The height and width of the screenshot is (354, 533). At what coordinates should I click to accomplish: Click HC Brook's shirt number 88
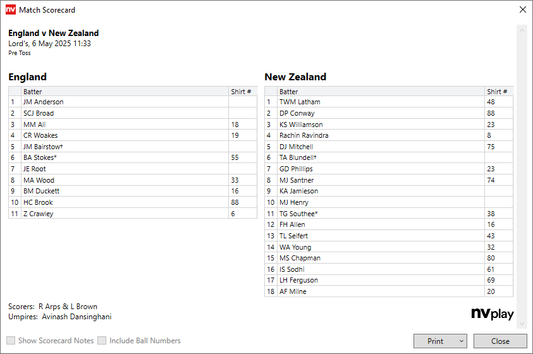pyautogui.click(x=242, y=202)
